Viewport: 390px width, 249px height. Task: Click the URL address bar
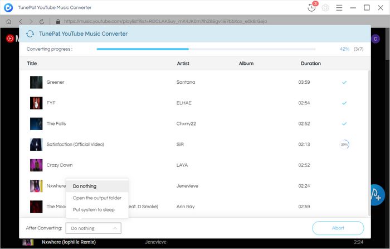tap(165, 21)
